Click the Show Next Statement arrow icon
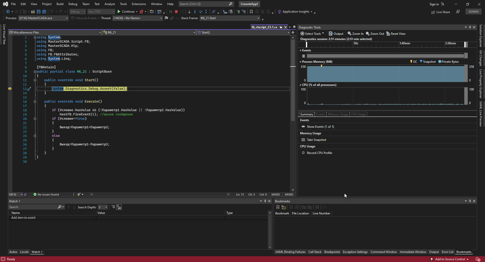Viewport: 485px width, 262px height. tap(189, 12)
